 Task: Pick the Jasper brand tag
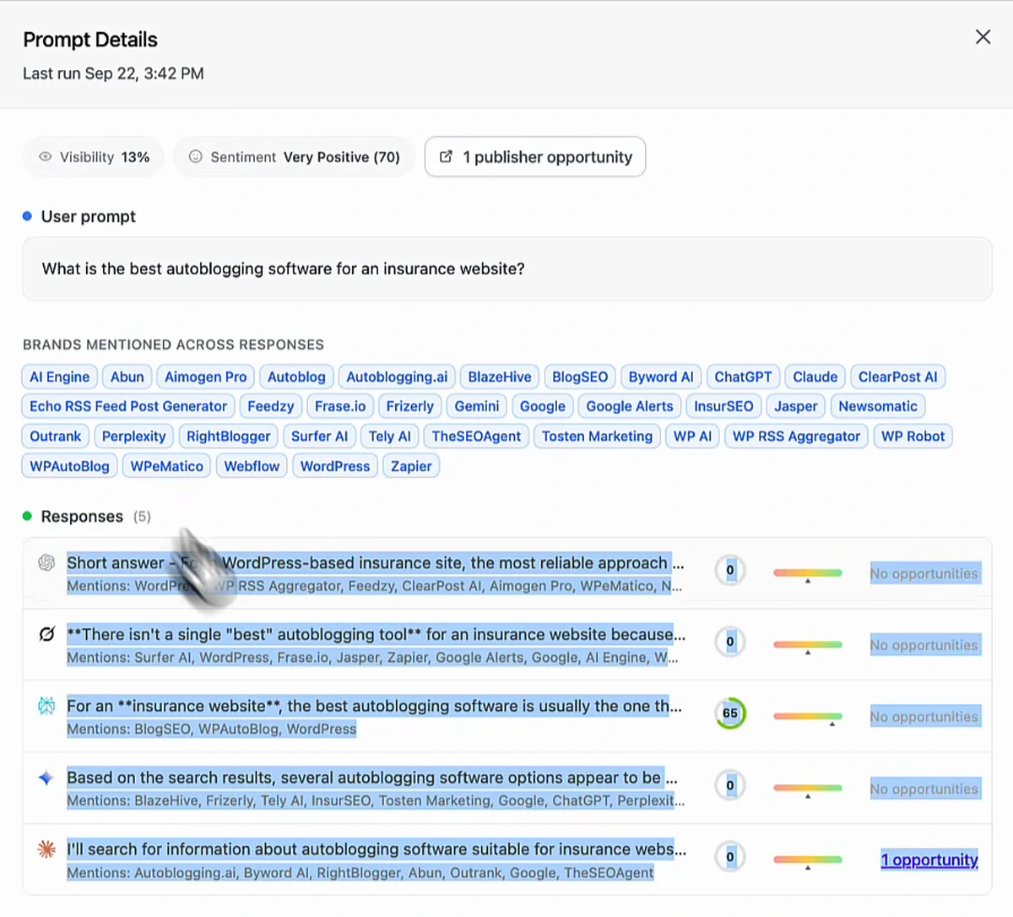[x=796, y=406]
